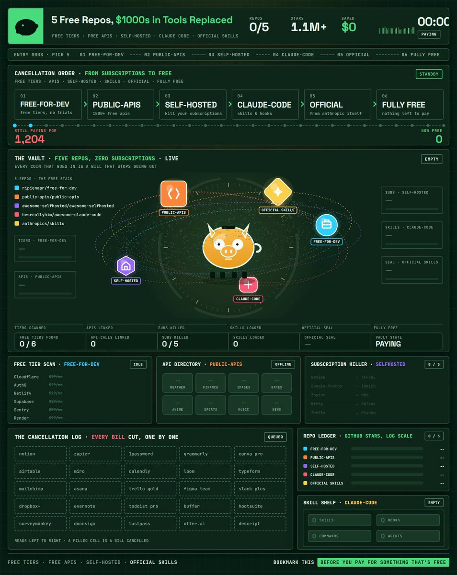
Task: Click the EMPTY badge in The Vault
Action: pos(432,159)
